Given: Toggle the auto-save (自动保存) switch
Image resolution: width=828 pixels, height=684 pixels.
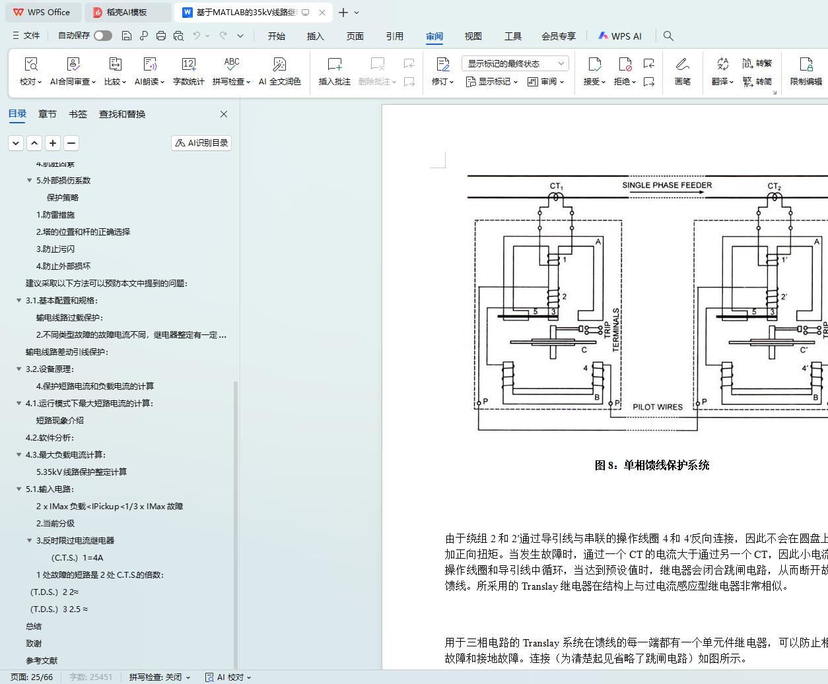Looking at the screenshot, I should [x=102, y=36].
